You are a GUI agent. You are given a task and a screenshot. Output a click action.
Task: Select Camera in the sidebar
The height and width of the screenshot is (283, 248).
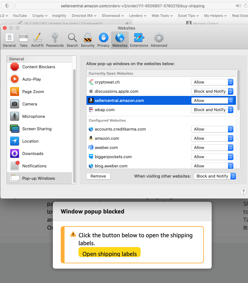click(39, 104)
